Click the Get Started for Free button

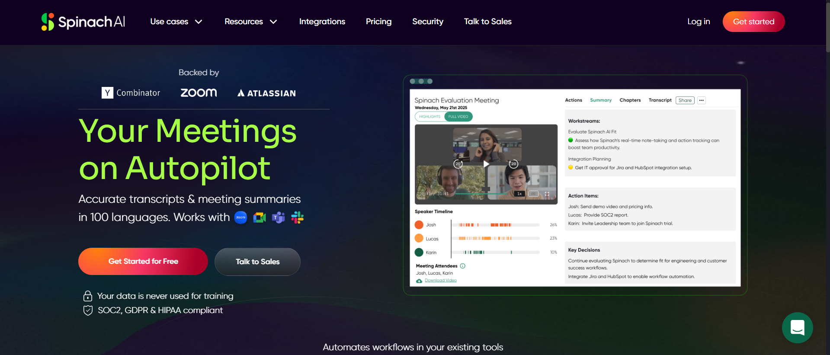click(x=143, y=261)
